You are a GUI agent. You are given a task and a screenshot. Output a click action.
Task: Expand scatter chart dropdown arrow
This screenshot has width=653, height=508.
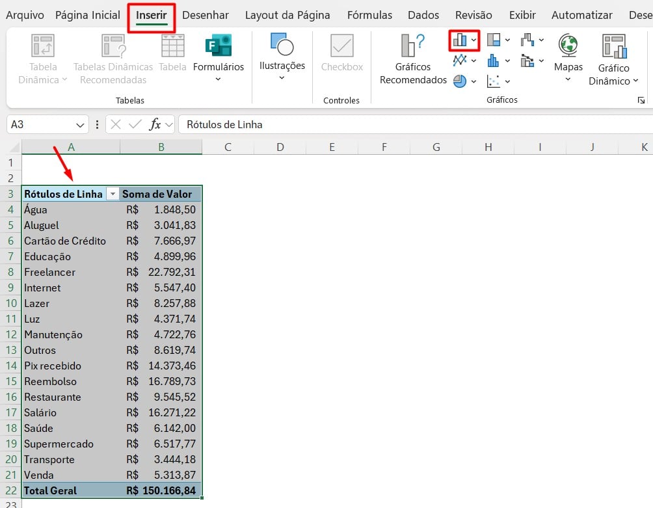pos(508,81)
